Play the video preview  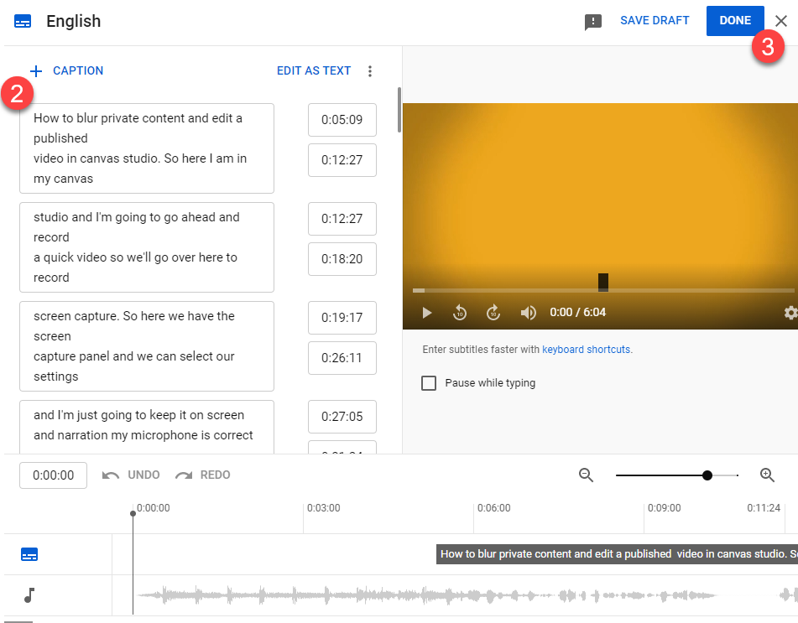point(427,312)
